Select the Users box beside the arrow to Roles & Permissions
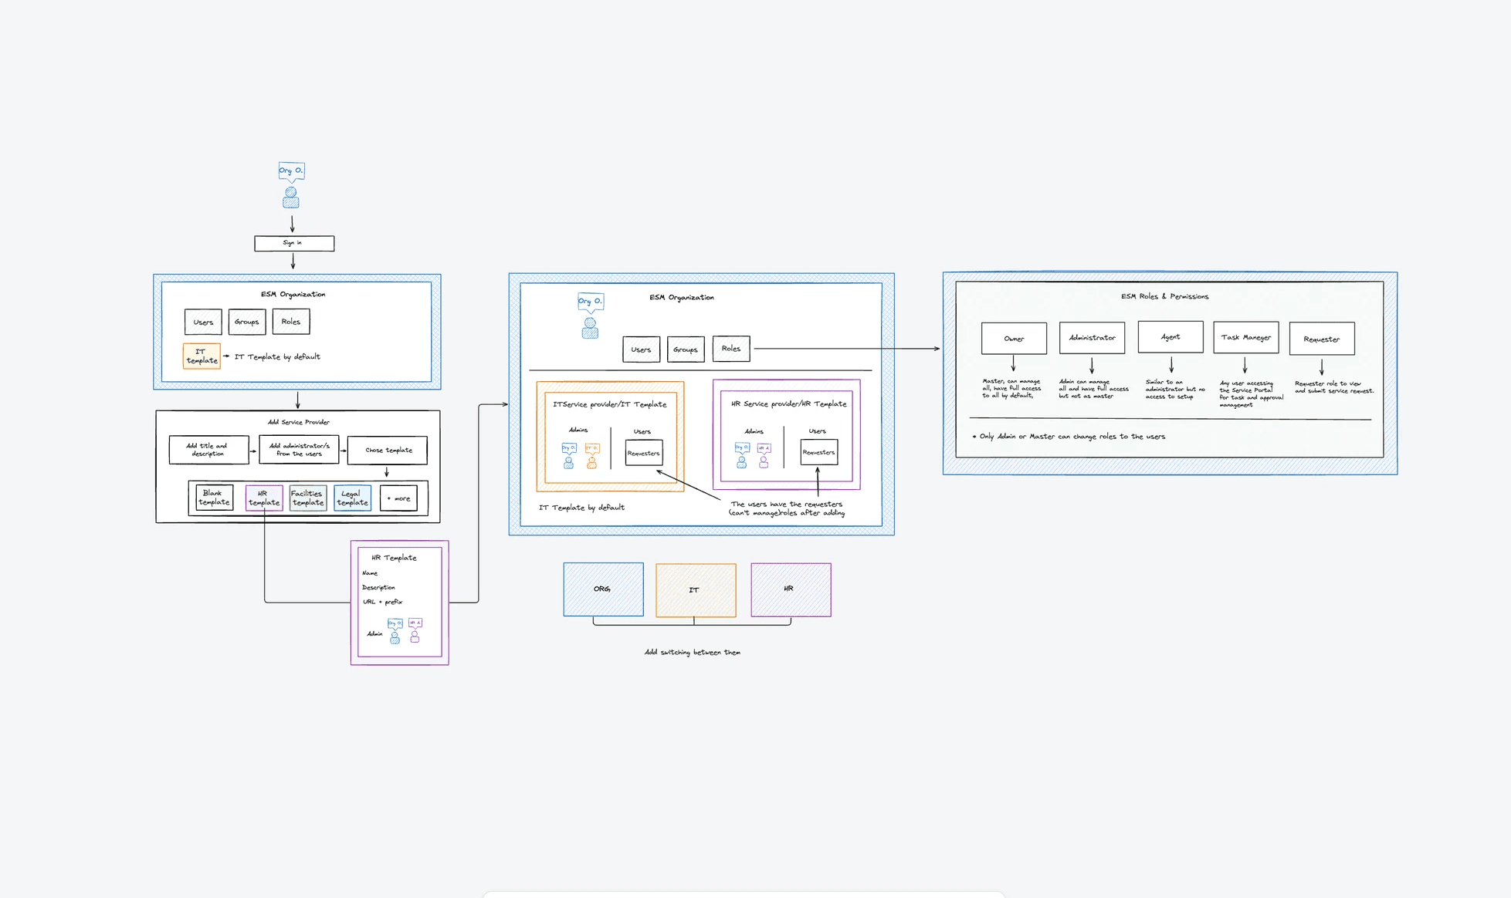 [642, 349]
